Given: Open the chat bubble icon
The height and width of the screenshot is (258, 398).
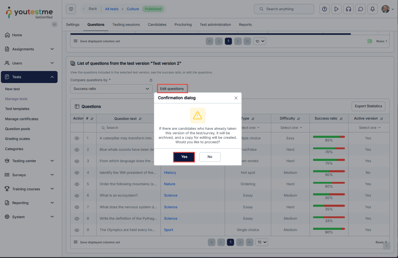Looking at the screenshot, I should 361,9.
